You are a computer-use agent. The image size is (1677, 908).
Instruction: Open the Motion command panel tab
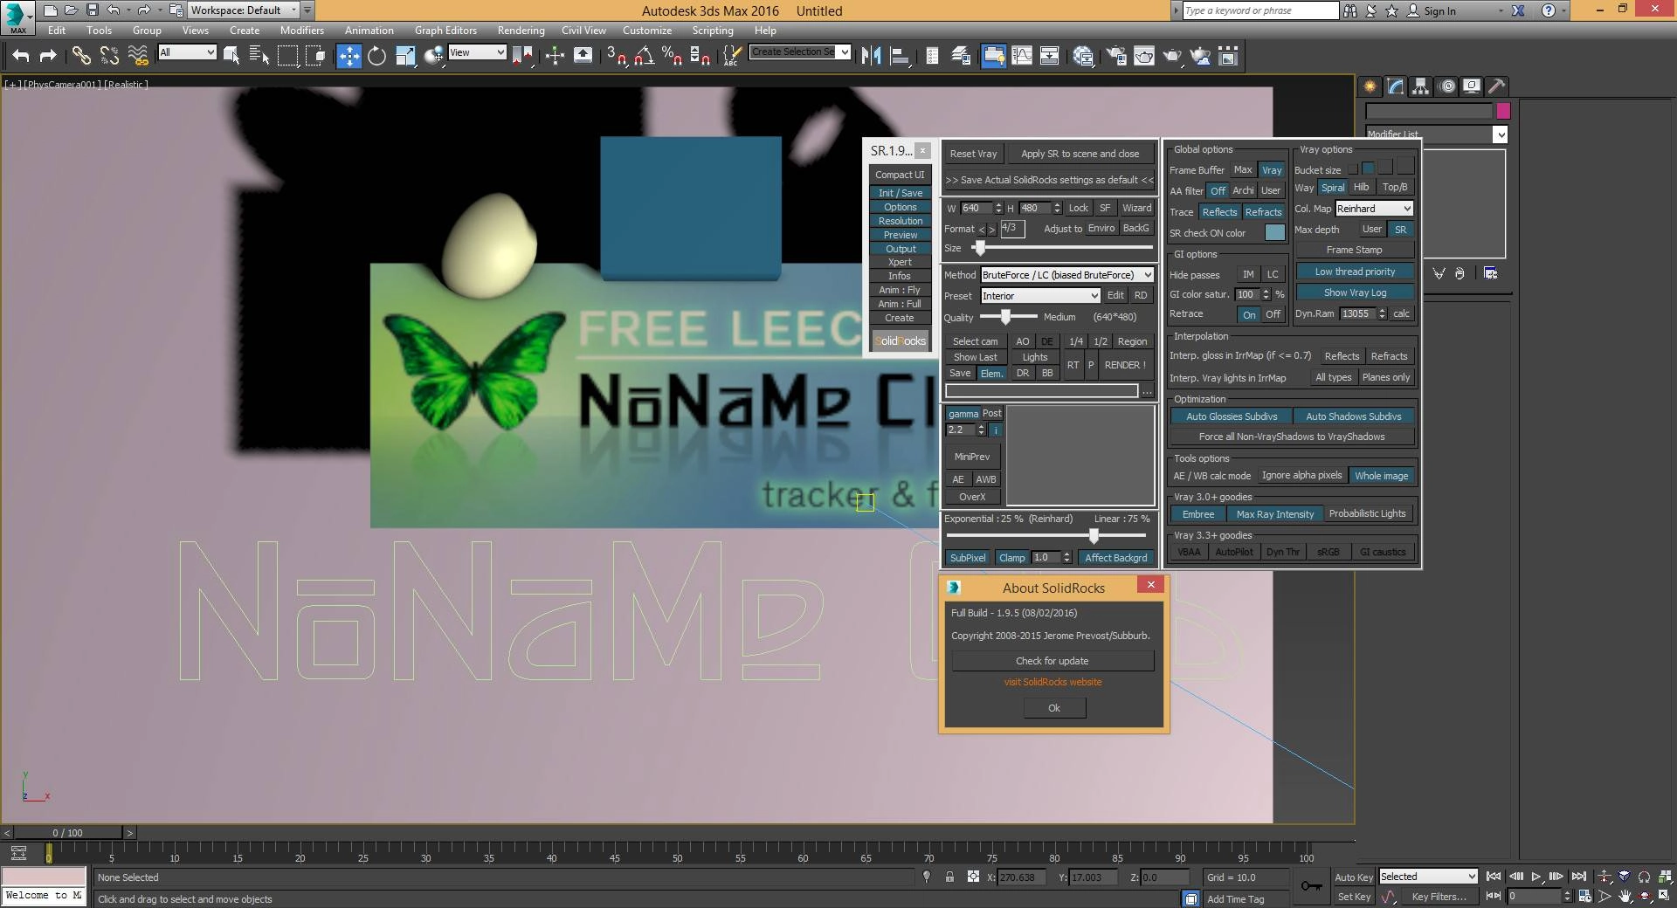(1447, 86)
